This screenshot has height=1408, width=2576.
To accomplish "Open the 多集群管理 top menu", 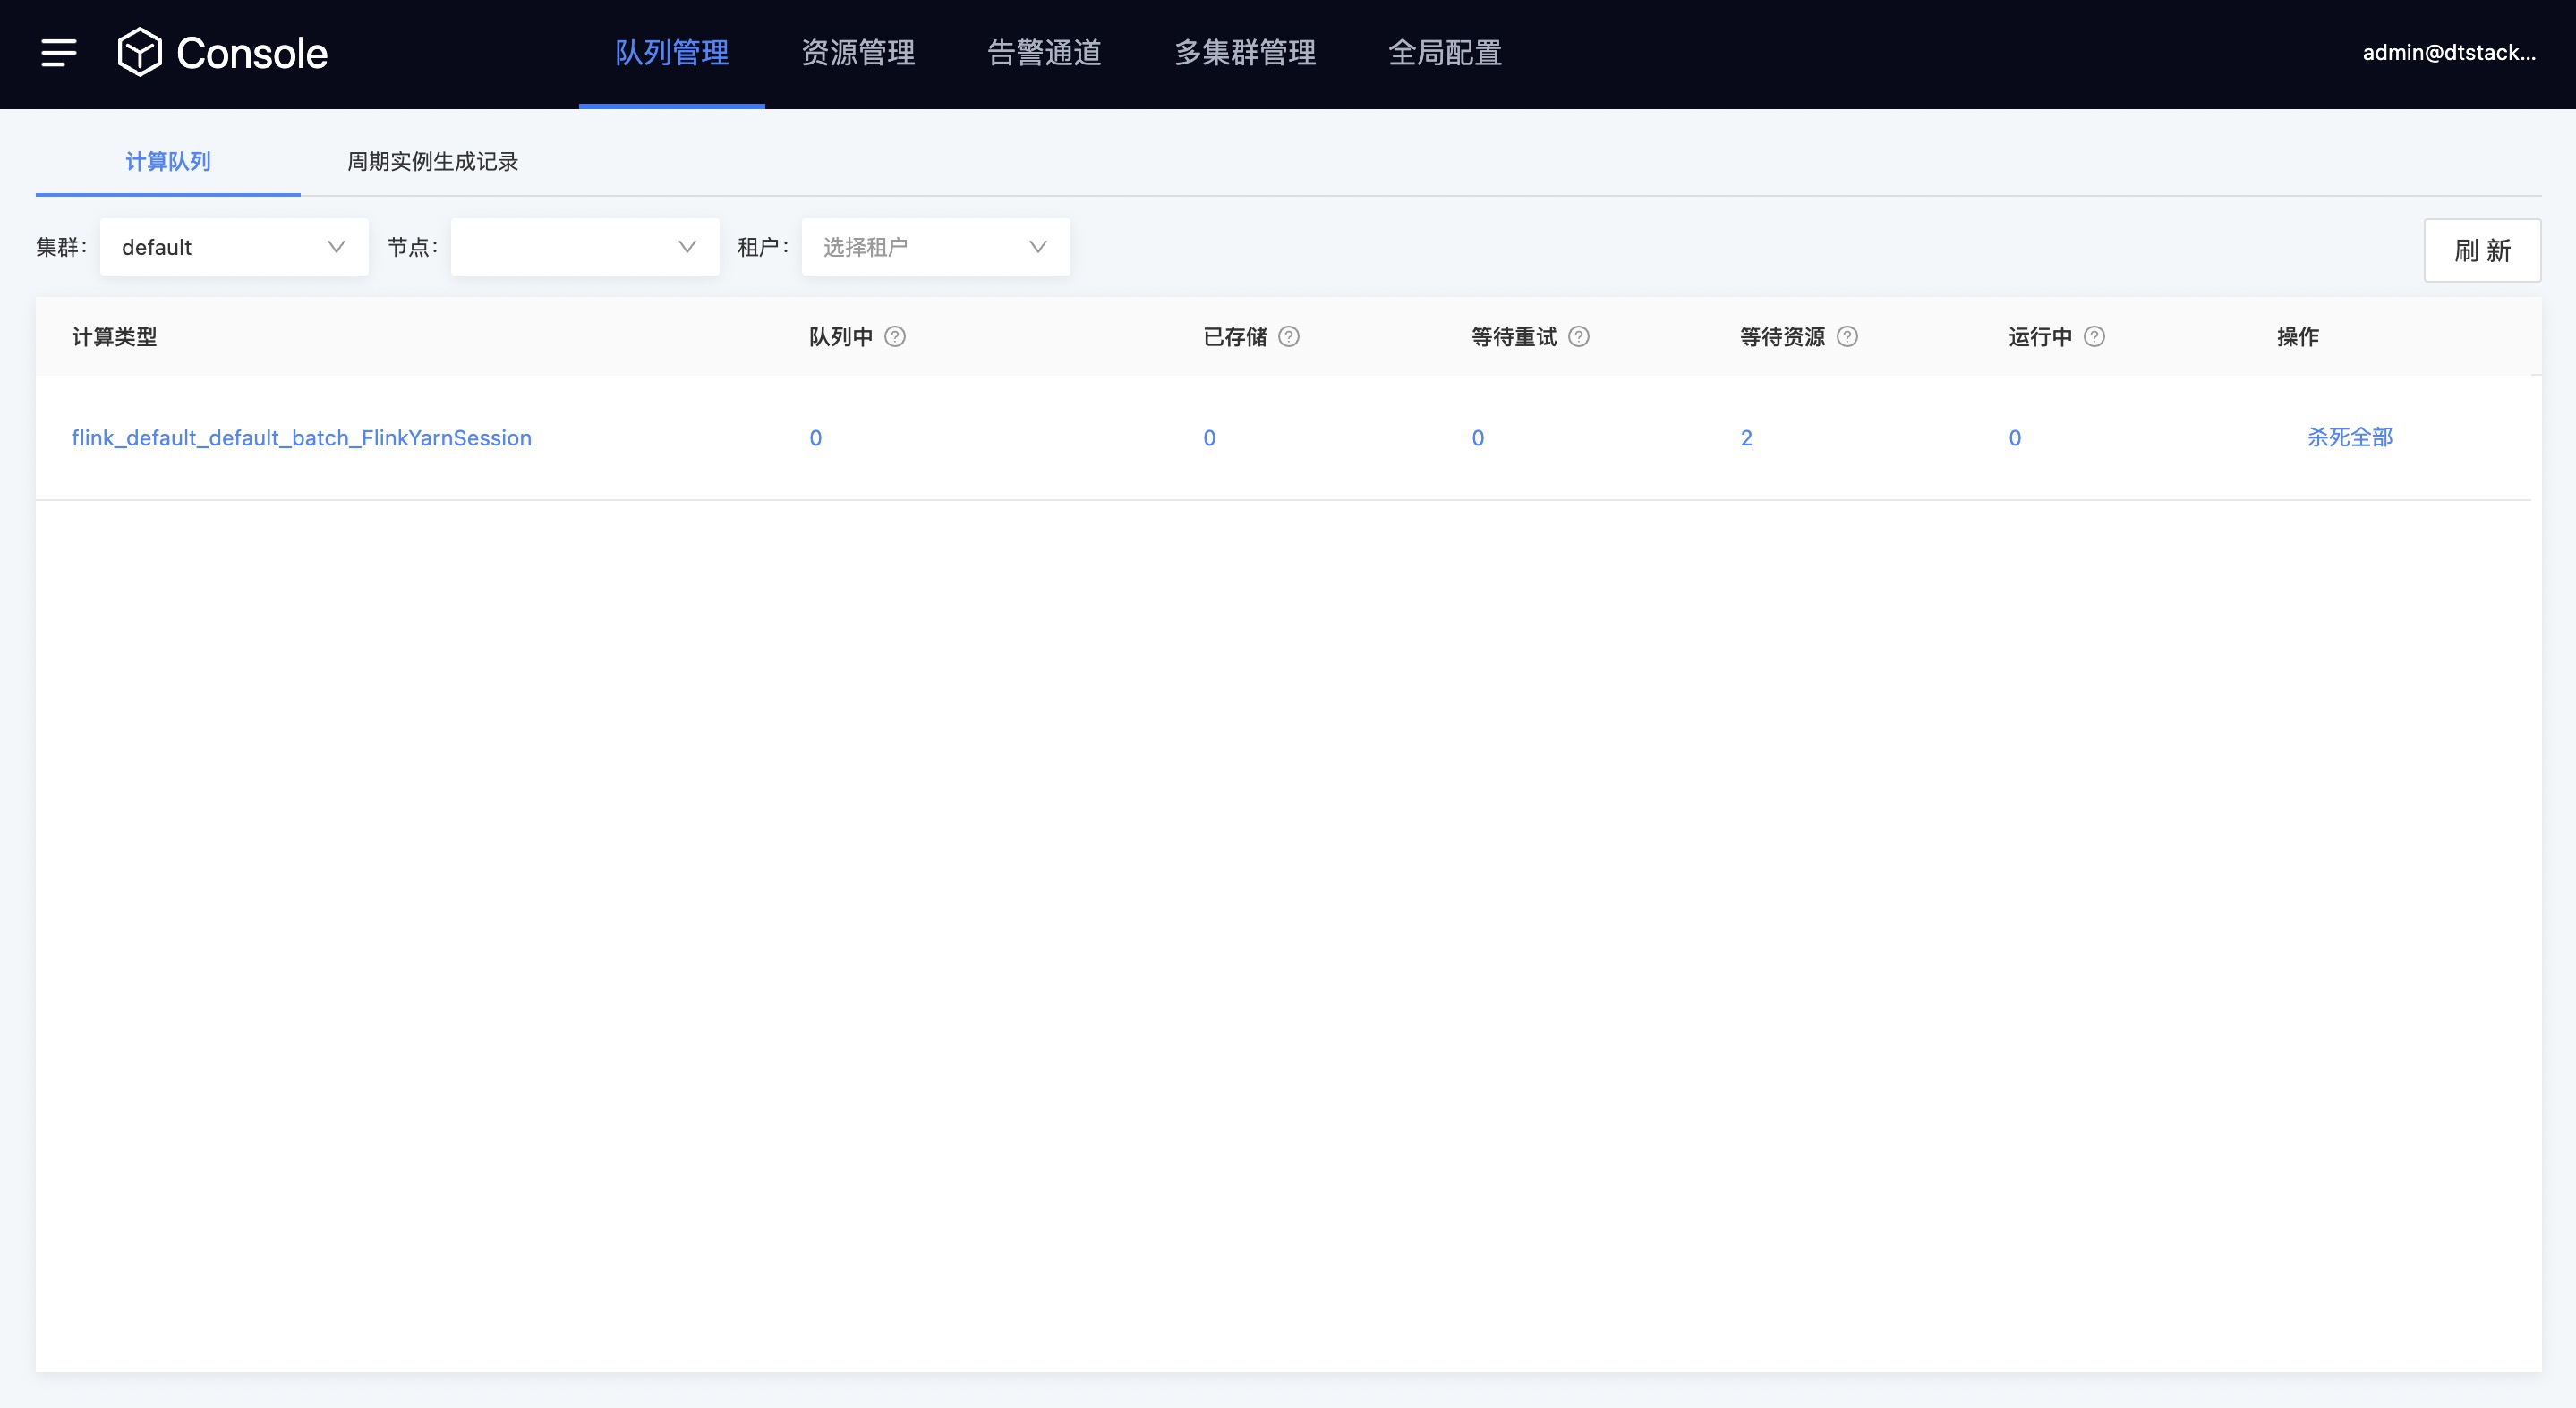I will (x=1245, y=53).
